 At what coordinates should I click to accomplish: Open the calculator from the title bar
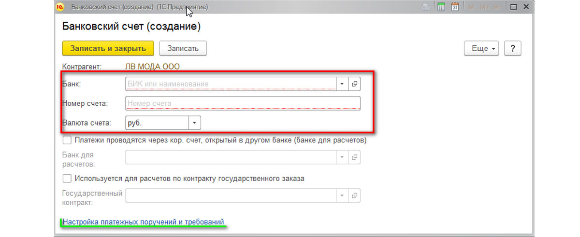(x=441, y=7)
